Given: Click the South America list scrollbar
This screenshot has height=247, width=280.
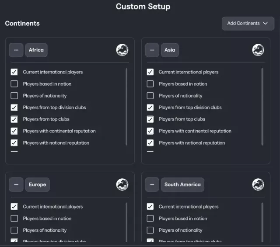Looking at the screenshot, I should (x=262, y=222).
